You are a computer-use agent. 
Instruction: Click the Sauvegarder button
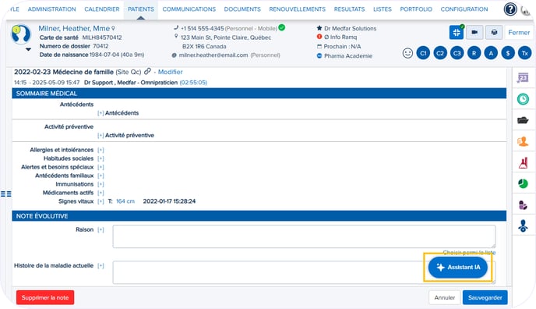tap(485, 298)
